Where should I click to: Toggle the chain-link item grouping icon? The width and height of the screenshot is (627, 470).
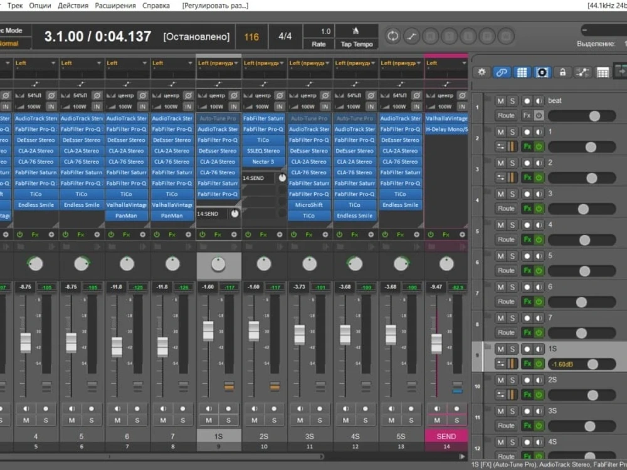[502, 72]
